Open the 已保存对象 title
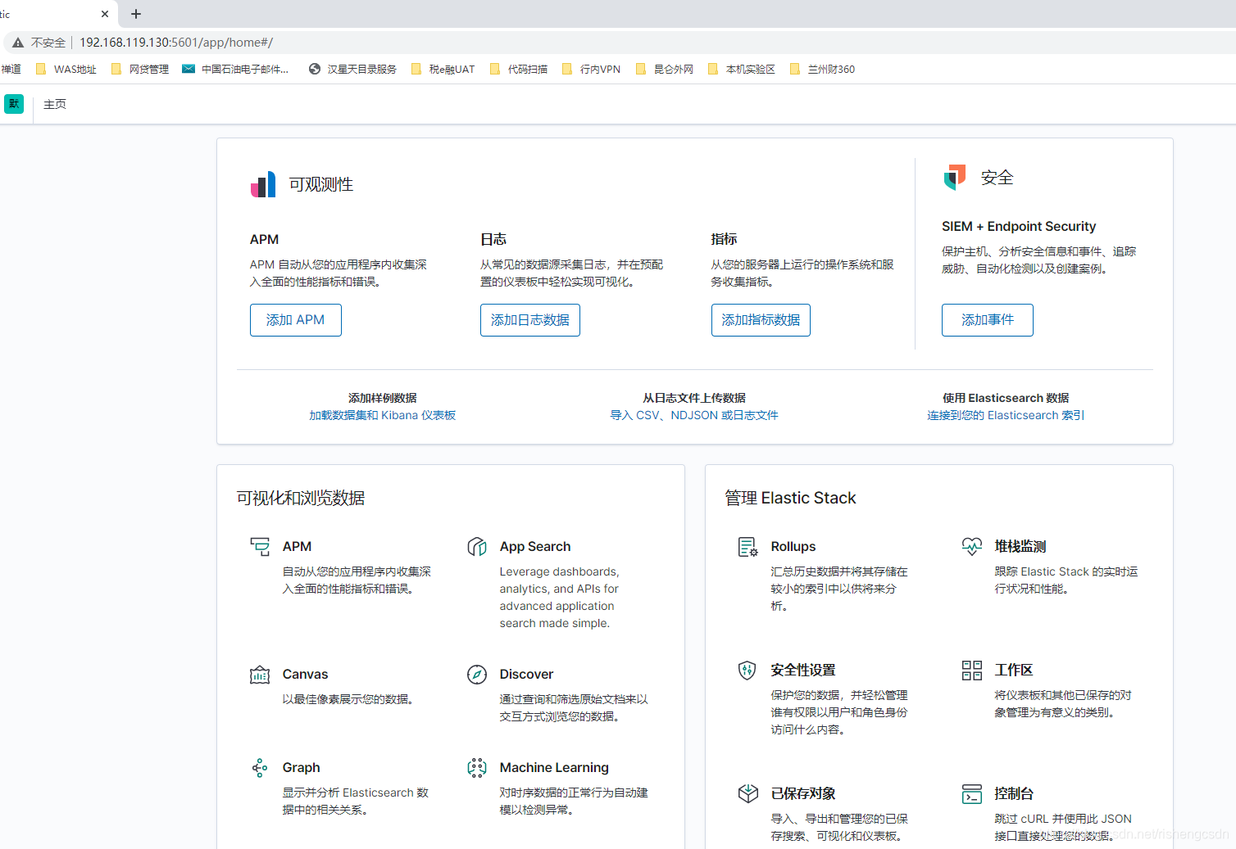Viewport: 1236px width, 849px height. 803,794
